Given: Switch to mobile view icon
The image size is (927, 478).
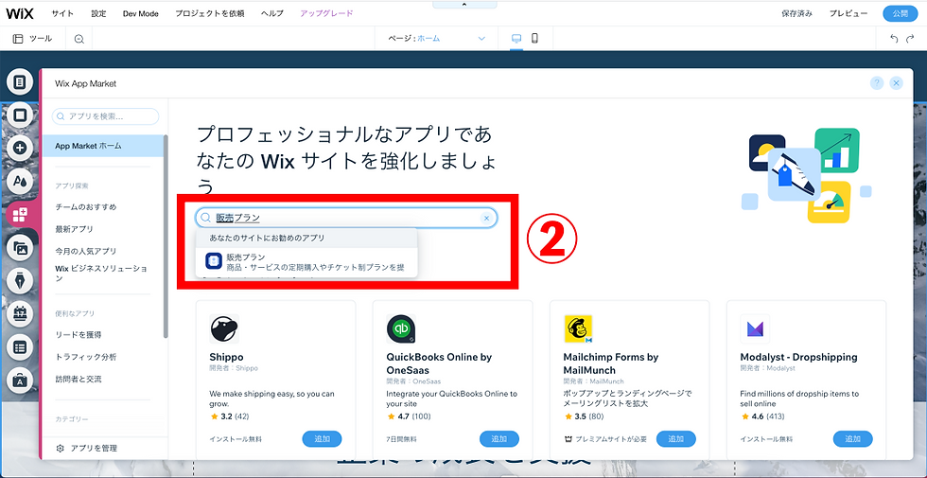Looking at the screenshot, I should click(534, 39).
